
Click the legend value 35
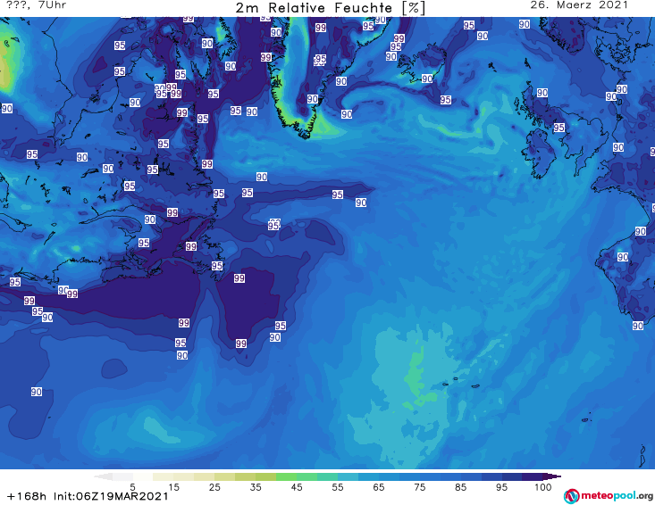tap(256, 487)
